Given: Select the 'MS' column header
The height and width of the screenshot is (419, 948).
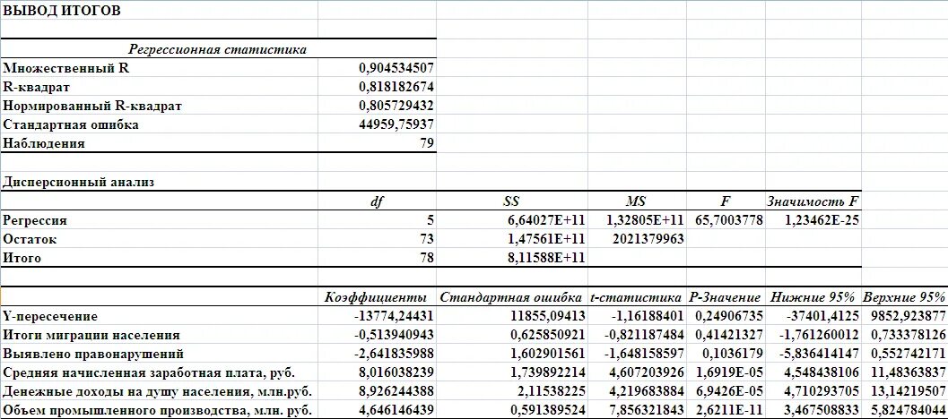Looking at the screenshot, I should [x=637, y=201].
